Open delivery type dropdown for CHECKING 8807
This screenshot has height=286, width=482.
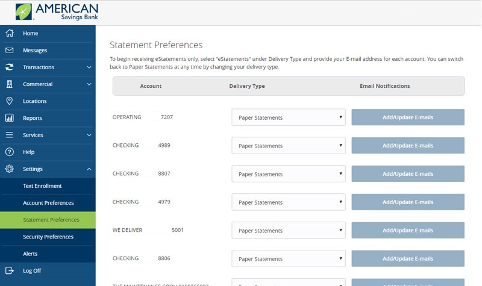click(289, 173)
